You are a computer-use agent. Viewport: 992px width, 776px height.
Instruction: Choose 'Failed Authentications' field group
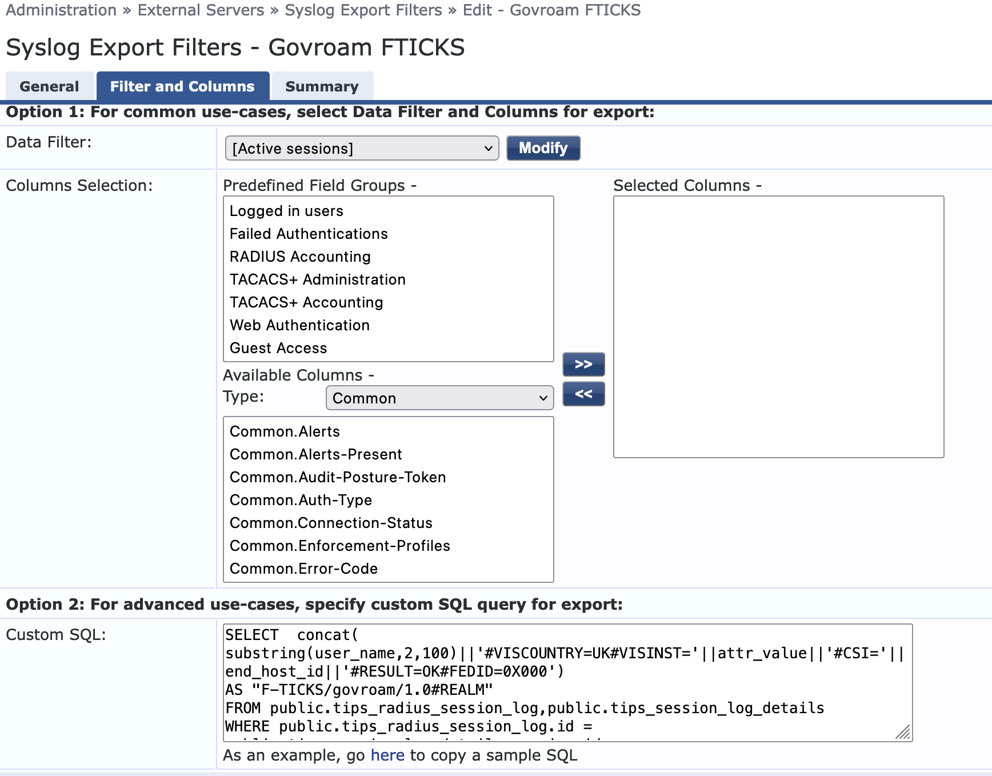[309, 234]
